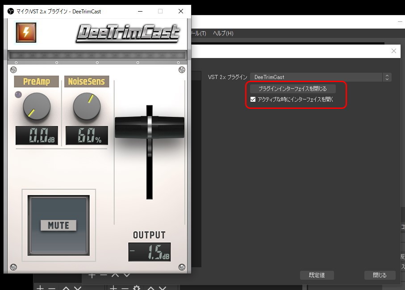The image size is (405, 290).
Task: Click the NoiseSens label
Action: point(87,82)
